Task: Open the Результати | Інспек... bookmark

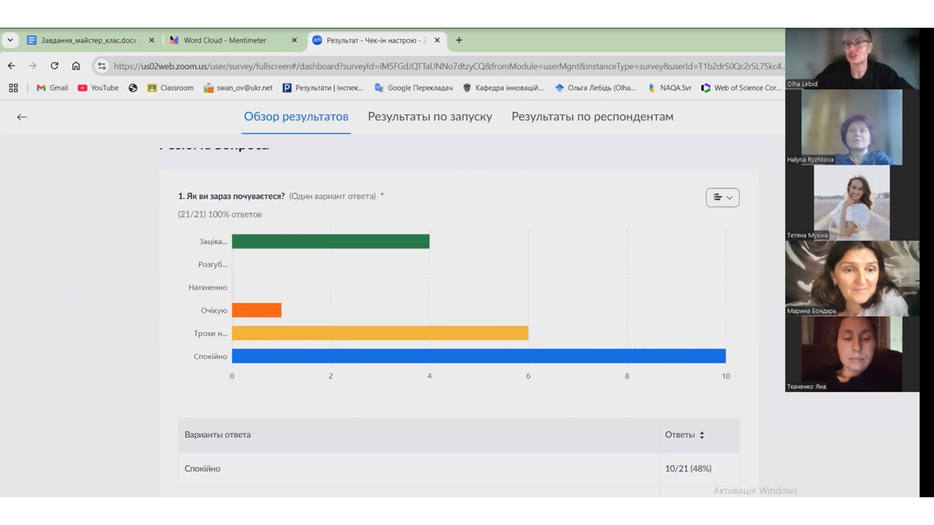Action: [x=323, y=87]
